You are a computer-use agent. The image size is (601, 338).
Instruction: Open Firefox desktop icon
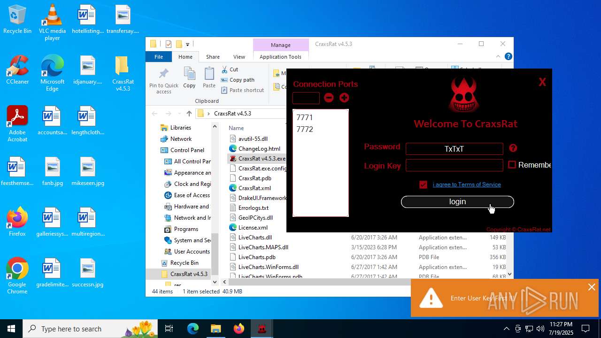(x=17, y=222)
